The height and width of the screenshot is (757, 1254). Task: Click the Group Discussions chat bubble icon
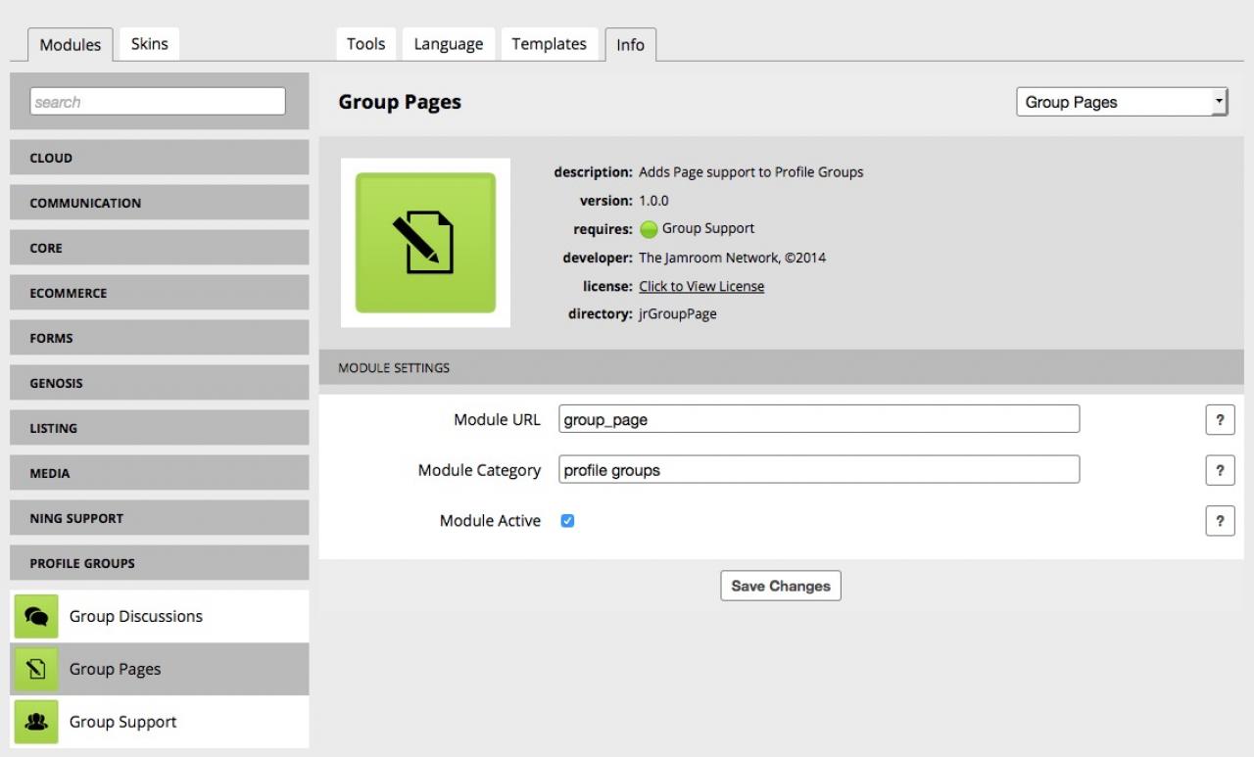point(36,617)
